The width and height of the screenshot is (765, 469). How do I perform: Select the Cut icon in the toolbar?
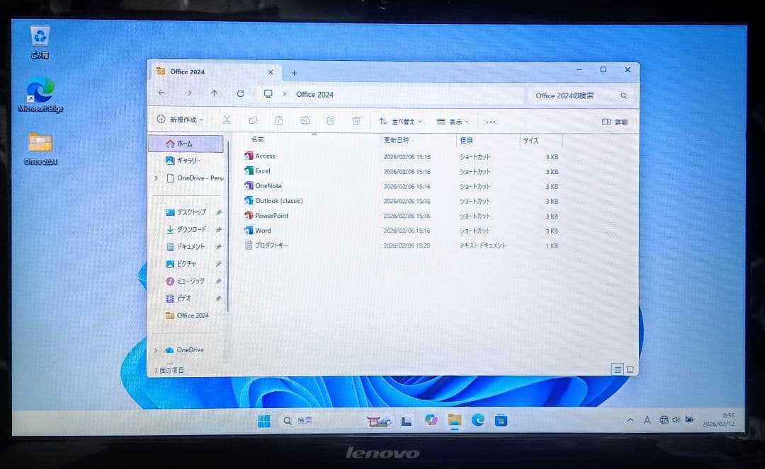(x=227, y=120)
